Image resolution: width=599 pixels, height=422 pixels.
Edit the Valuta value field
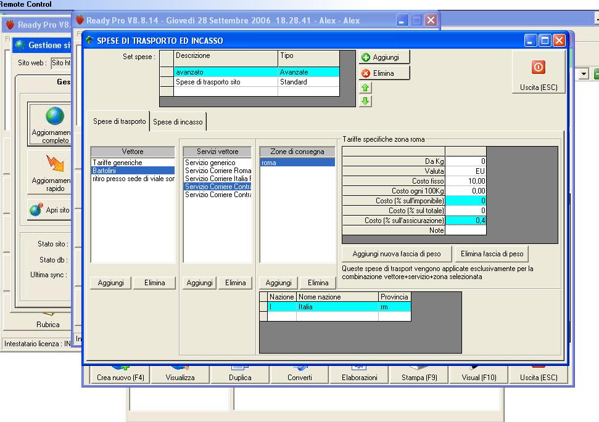click(x=466, y=171)
